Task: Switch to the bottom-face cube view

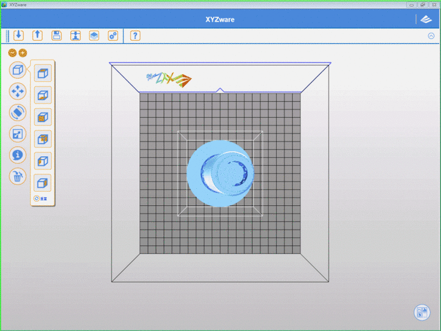Action: point(43,95)
